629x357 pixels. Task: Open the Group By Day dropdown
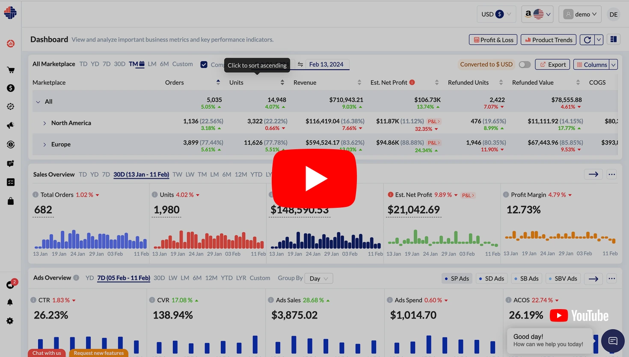point(319,278)
